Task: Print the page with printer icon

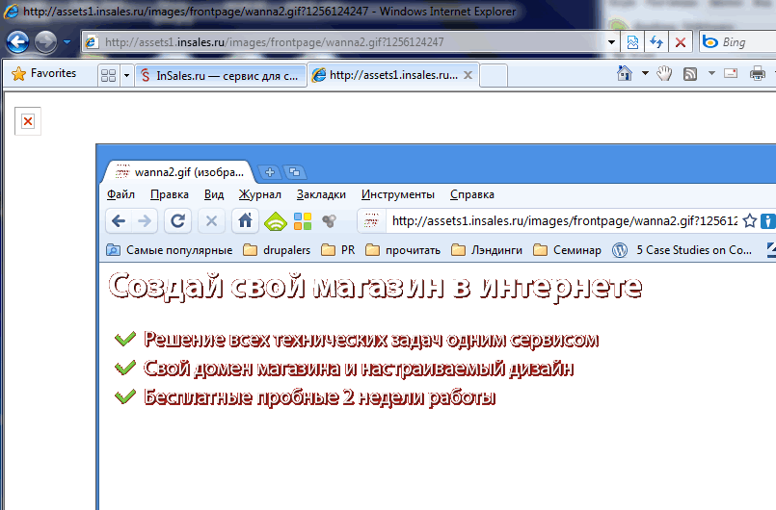Action: pyautogui.click(x=757, y=74)
